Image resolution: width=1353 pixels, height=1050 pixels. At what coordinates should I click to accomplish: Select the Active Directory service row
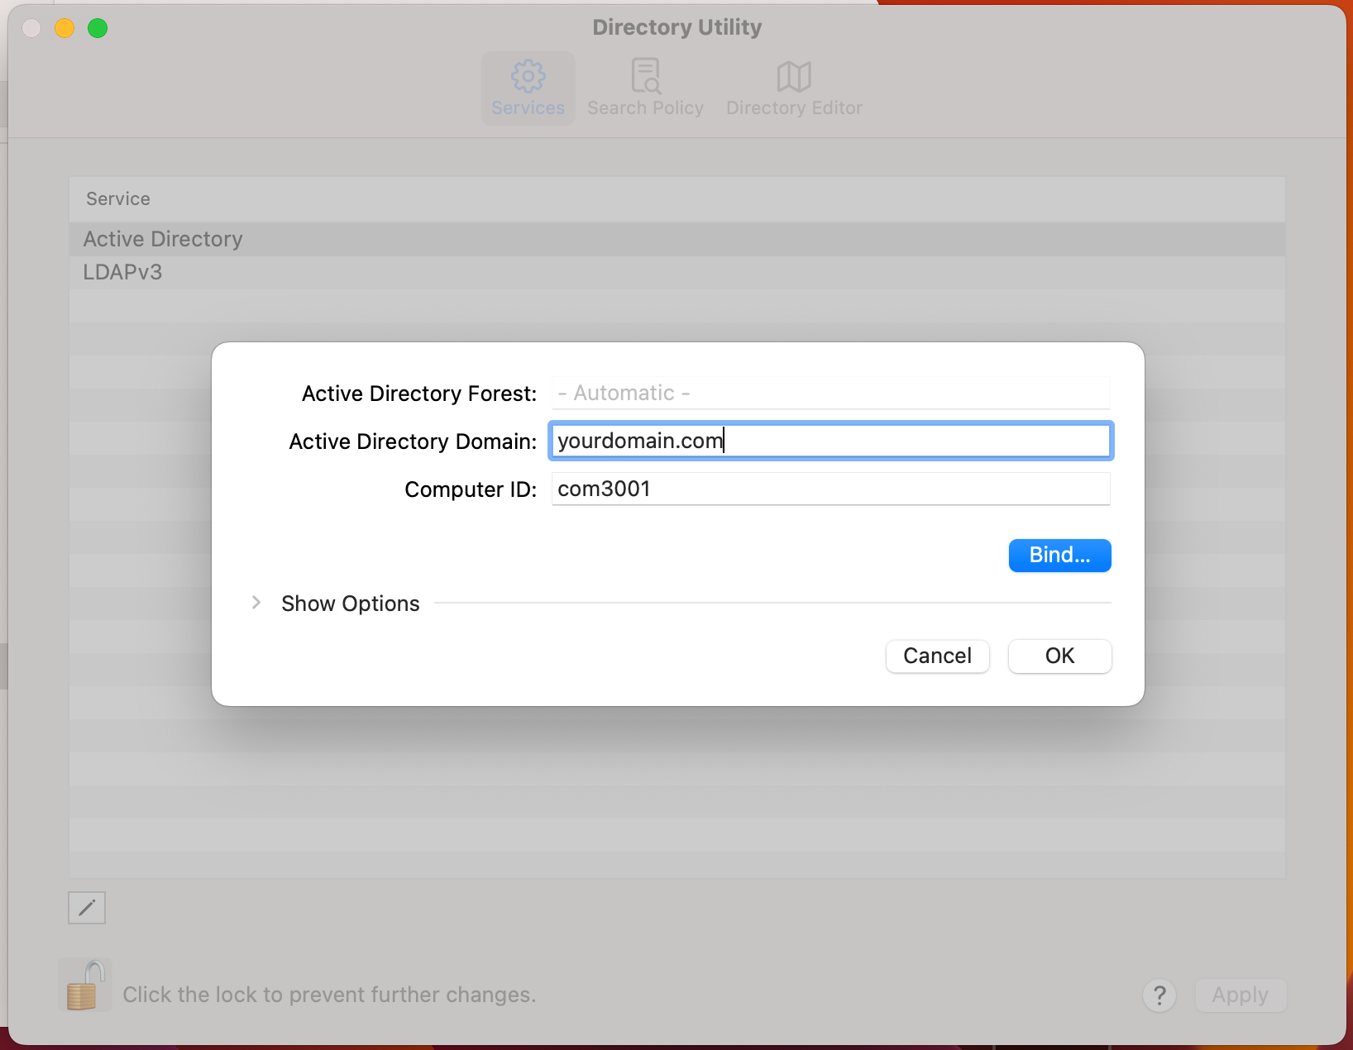[676, 239]
